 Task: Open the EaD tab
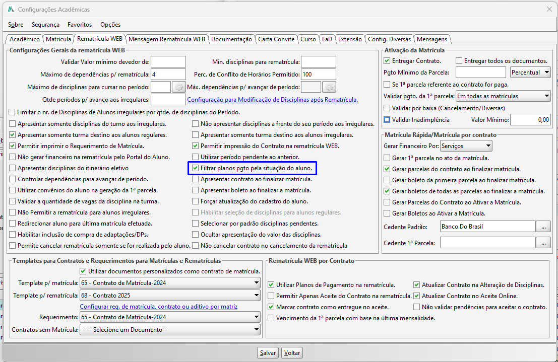click(327, 39)
